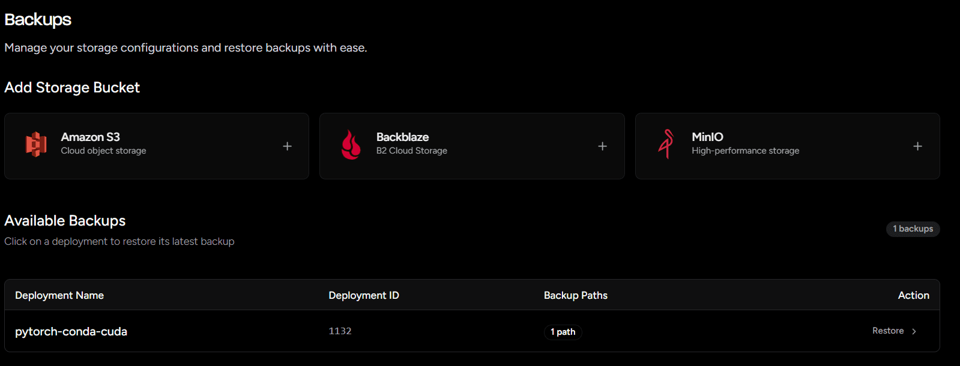Image resolution: width=960 pixels, height=366 pixels.
Task: Select the Amazon S3 card title
Action: (x=91, y=137)
